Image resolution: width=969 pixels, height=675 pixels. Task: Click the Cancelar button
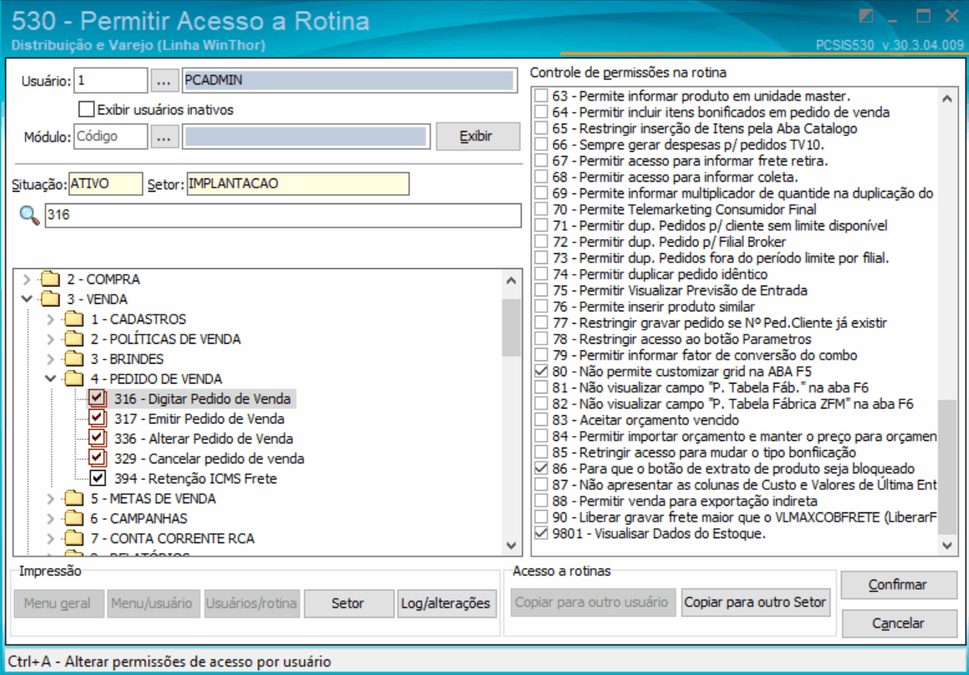(x=898, y=624)
